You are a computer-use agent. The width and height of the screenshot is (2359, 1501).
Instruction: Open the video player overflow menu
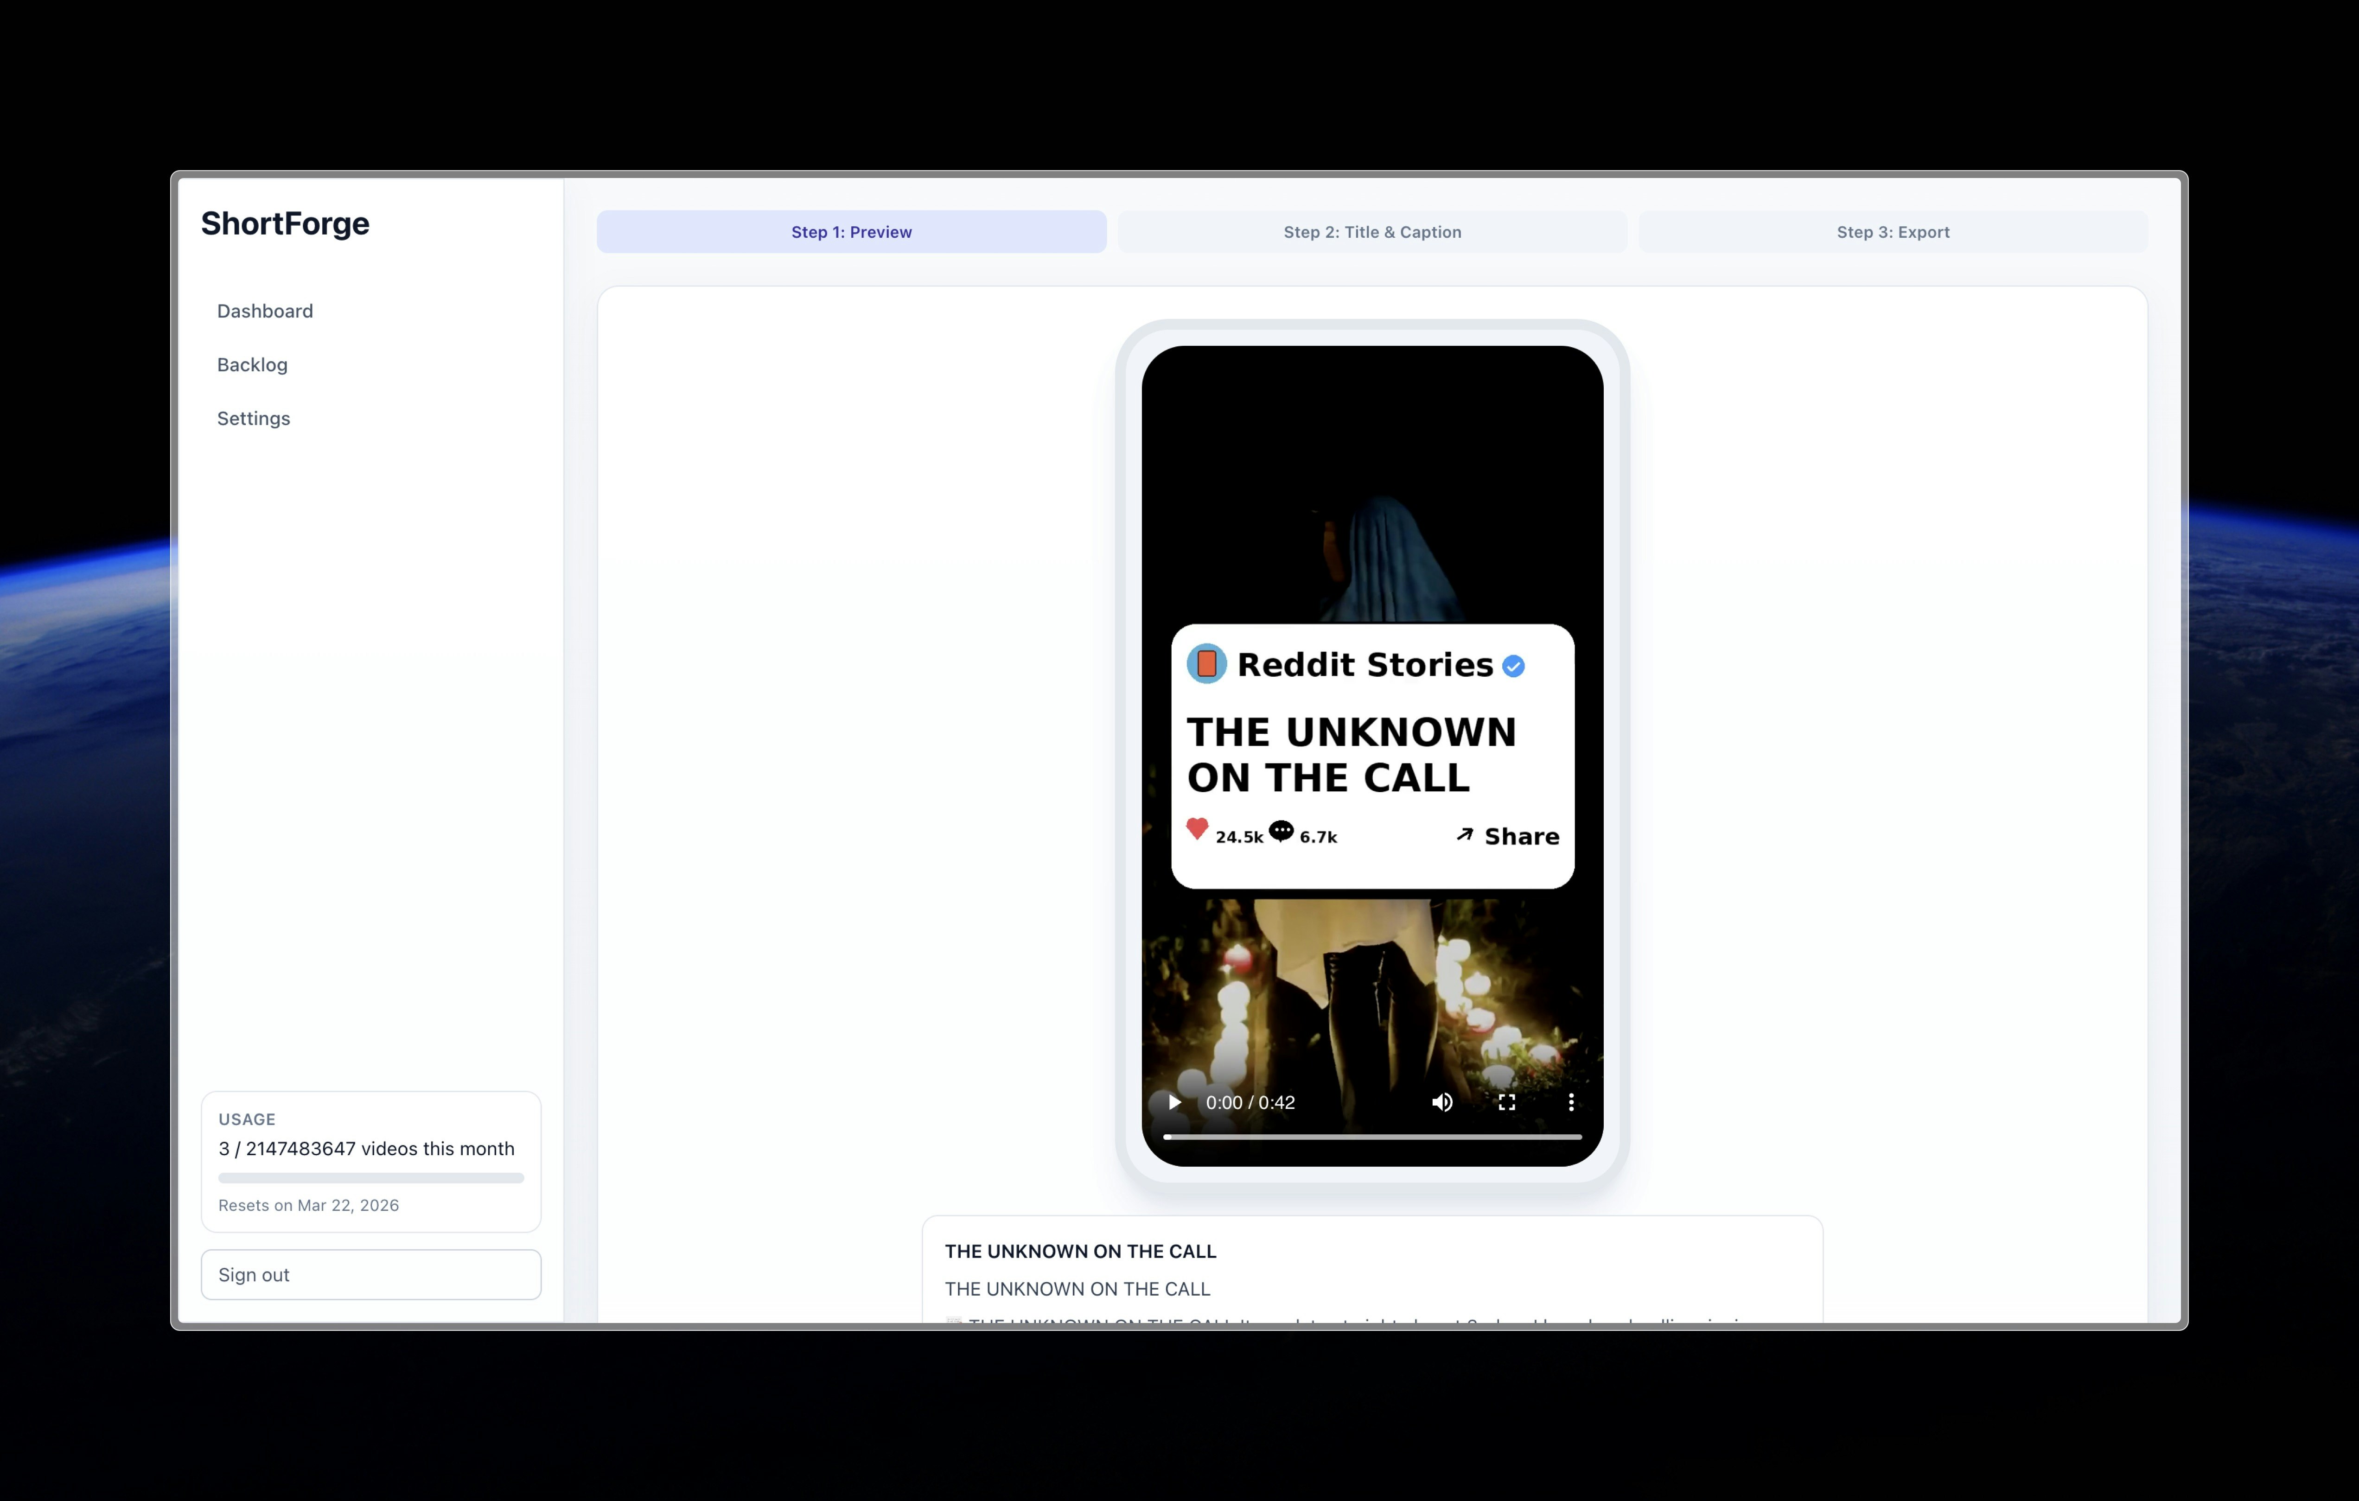click(x=1570, y=1101)
